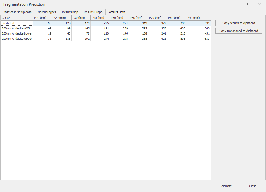The height and width of the screenshot is (192, 266).
Task: Click Andesite Lower P20 value 48
Action: point(62,33)
